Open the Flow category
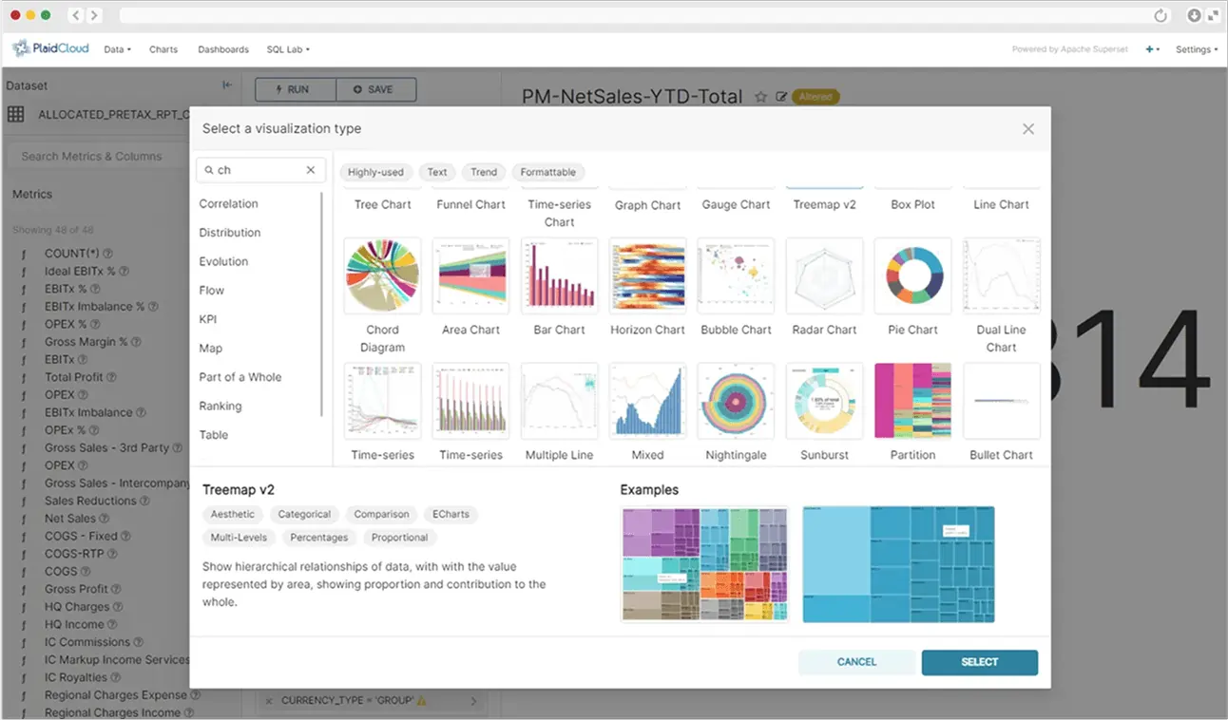1228x720 pixels. coord(211,291)
